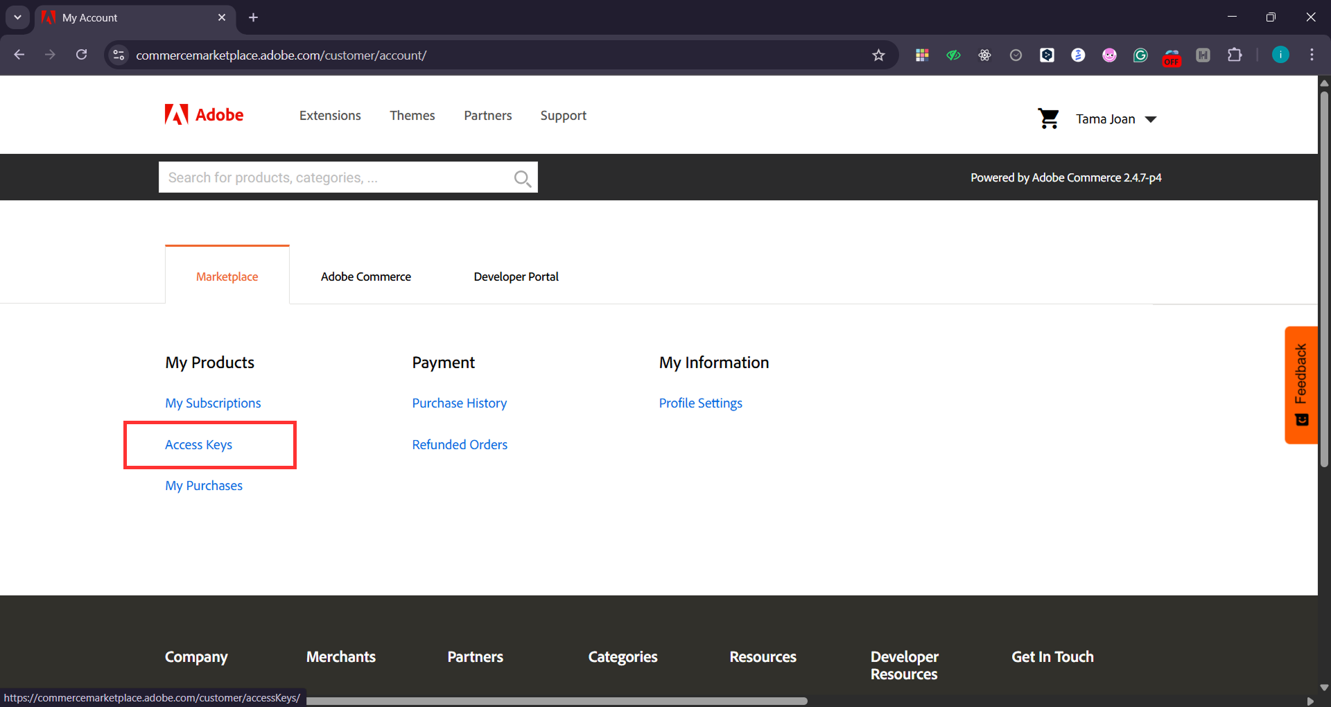Restore down the browser window
This screenshot has height=707, width=1331.
pos(1271,17)
